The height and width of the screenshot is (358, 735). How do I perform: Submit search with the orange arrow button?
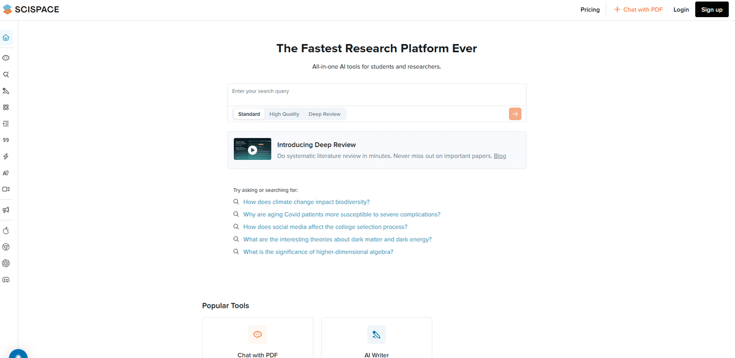(x=515, y=114)
